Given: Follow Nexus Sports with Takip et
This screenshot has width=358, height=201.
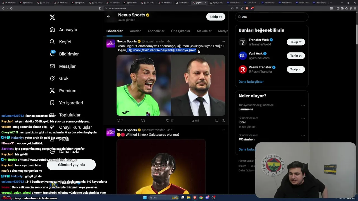Looking at the screenshot, I should 216,17.
